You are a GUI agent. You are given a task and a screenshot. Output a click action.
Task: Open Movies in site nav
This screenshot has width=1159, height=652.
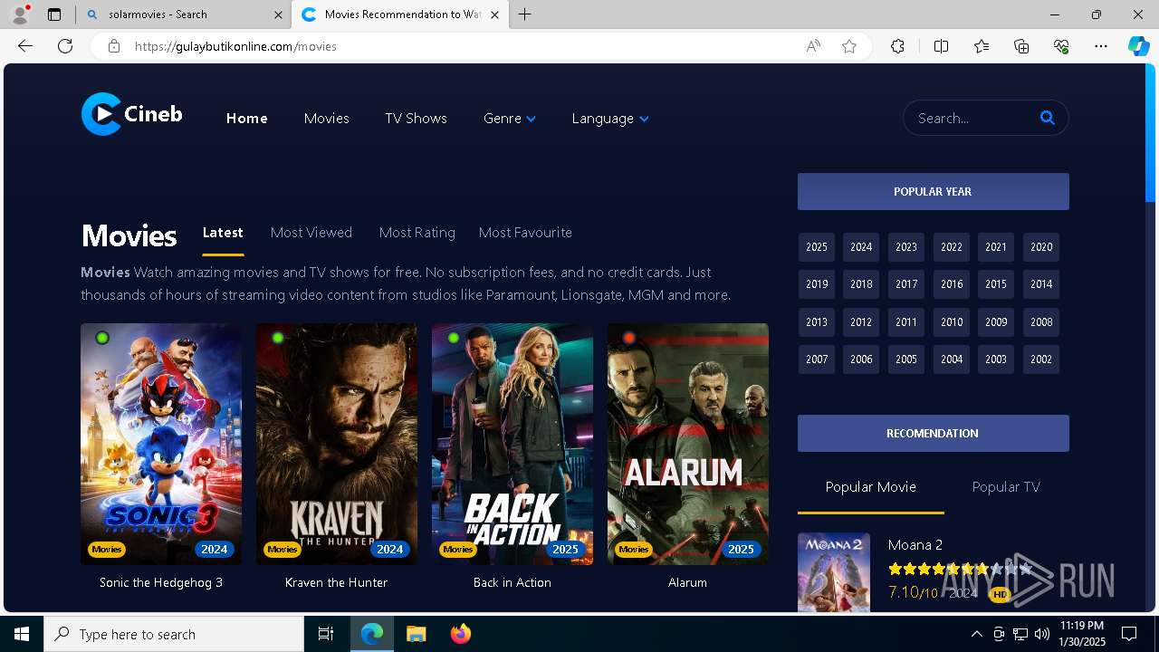click(326, 119)
